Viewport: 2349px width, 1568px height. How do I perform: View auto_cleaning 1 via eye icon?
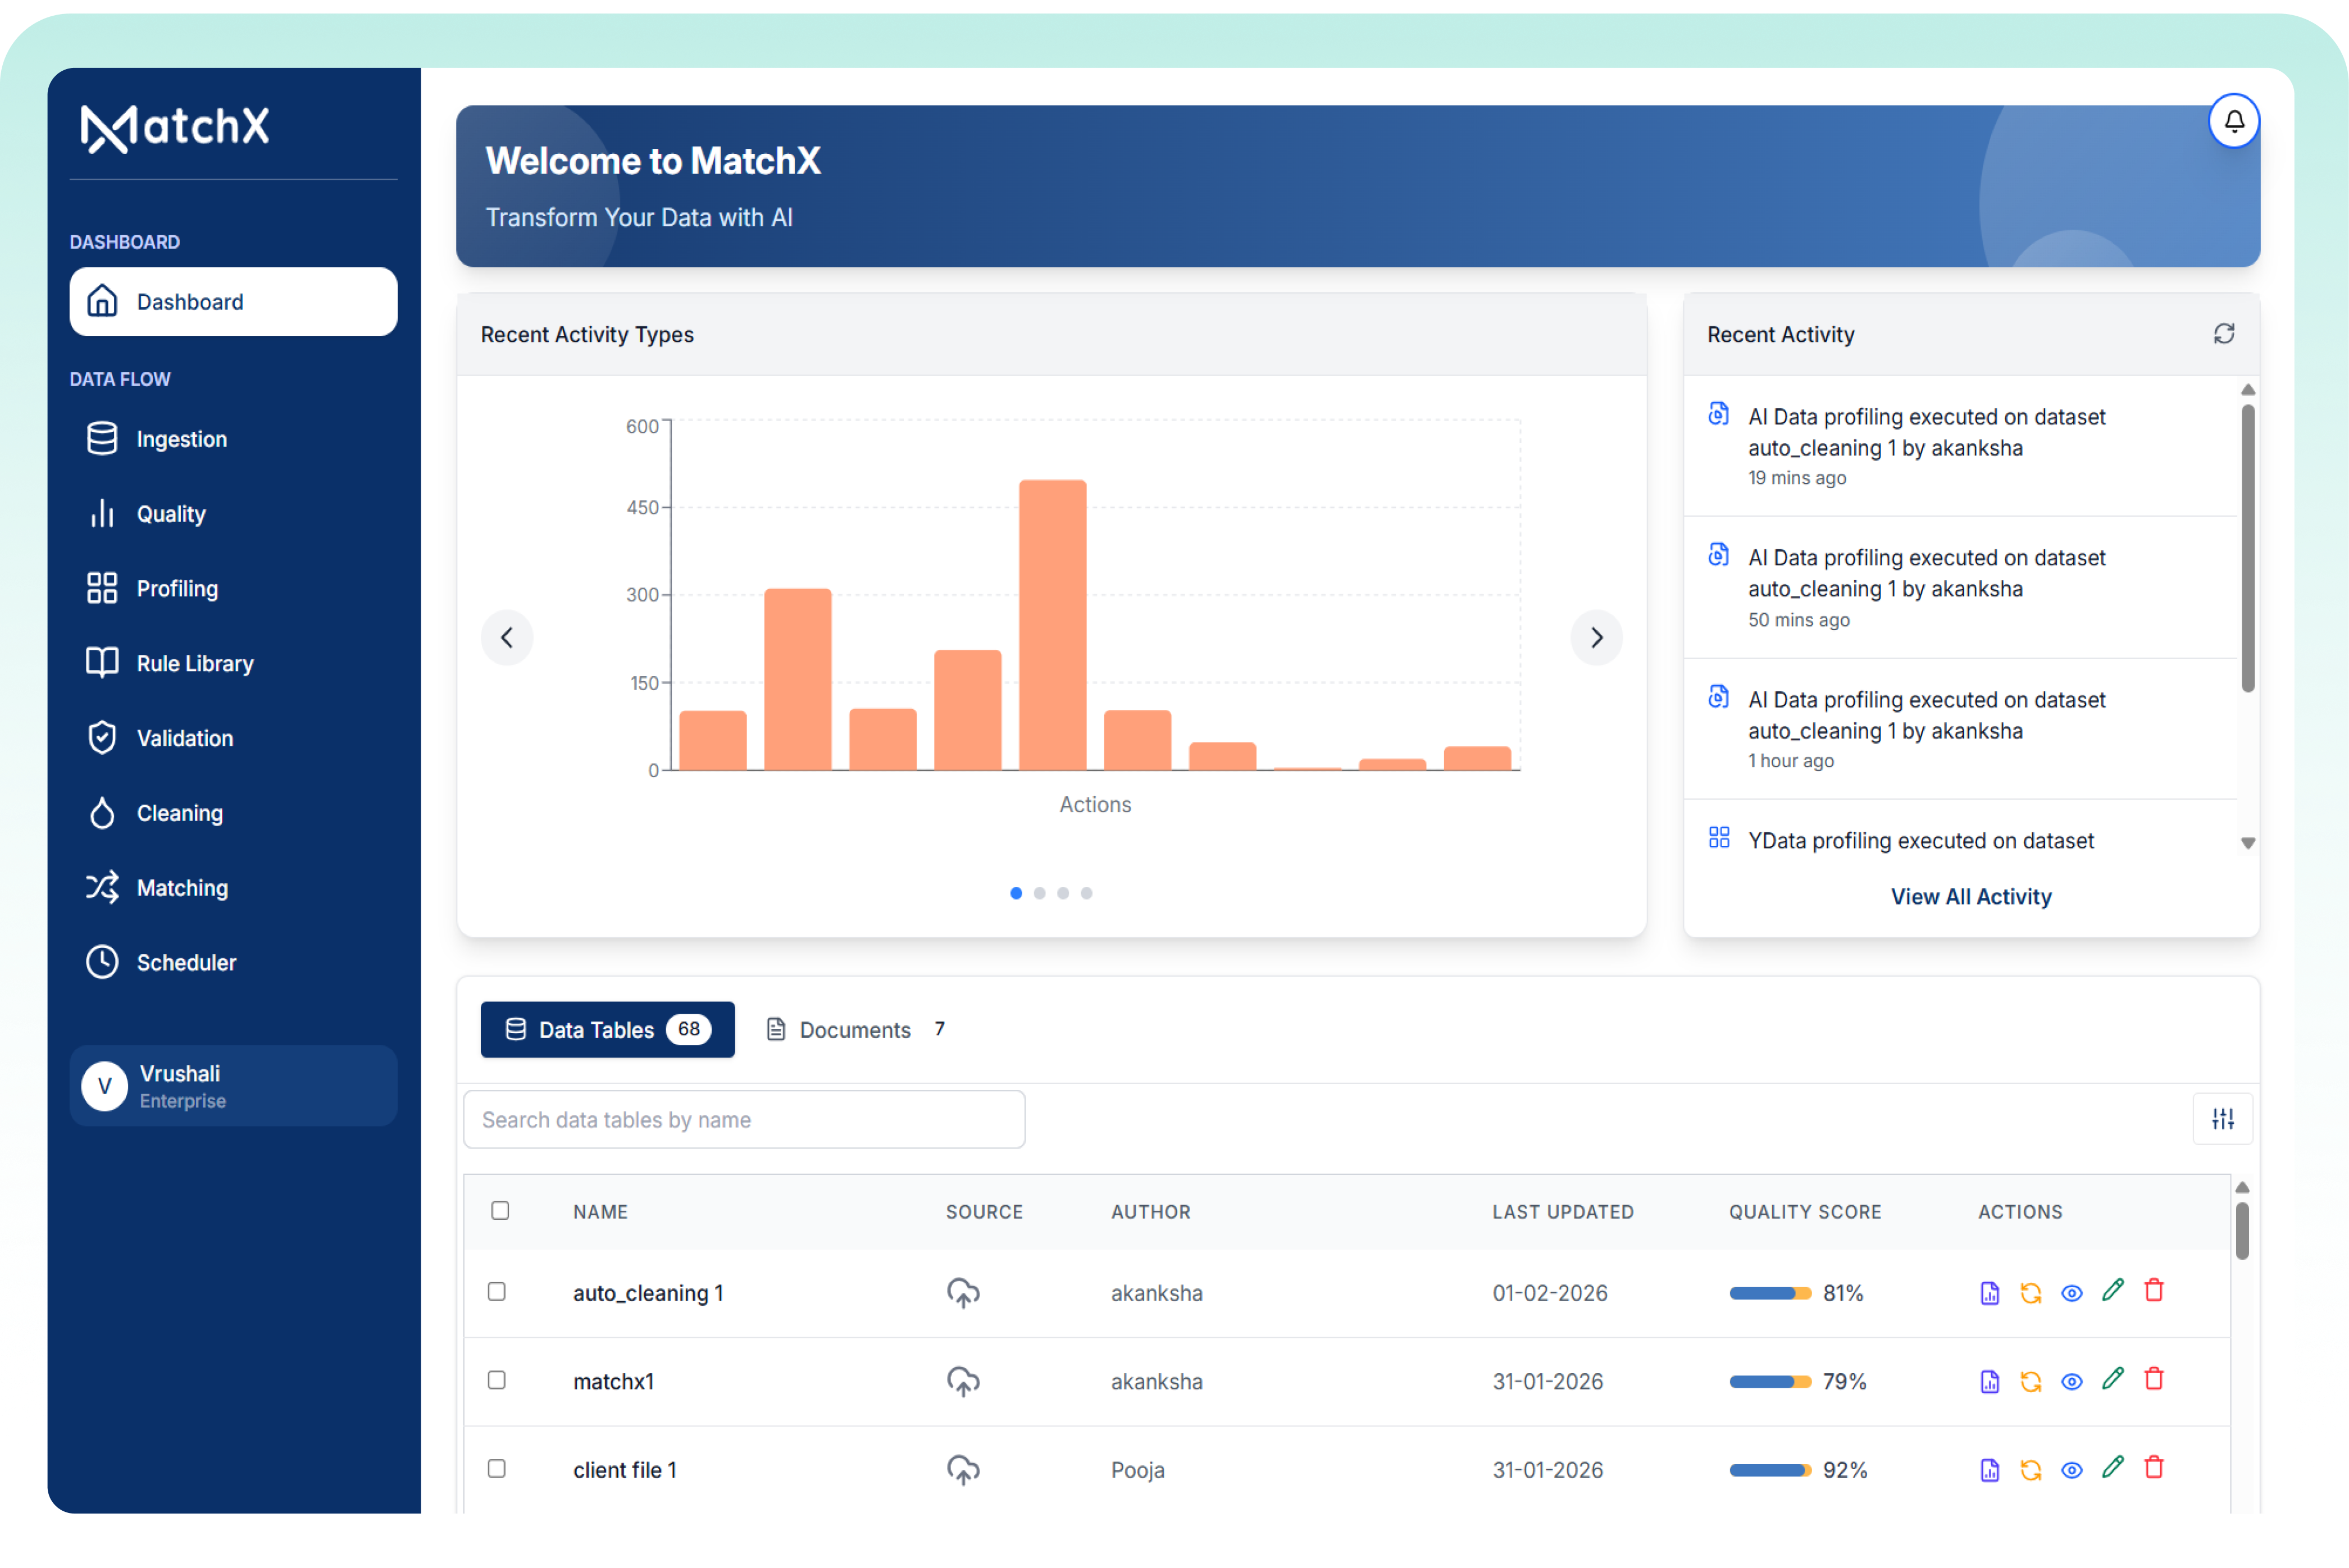2071,1293
